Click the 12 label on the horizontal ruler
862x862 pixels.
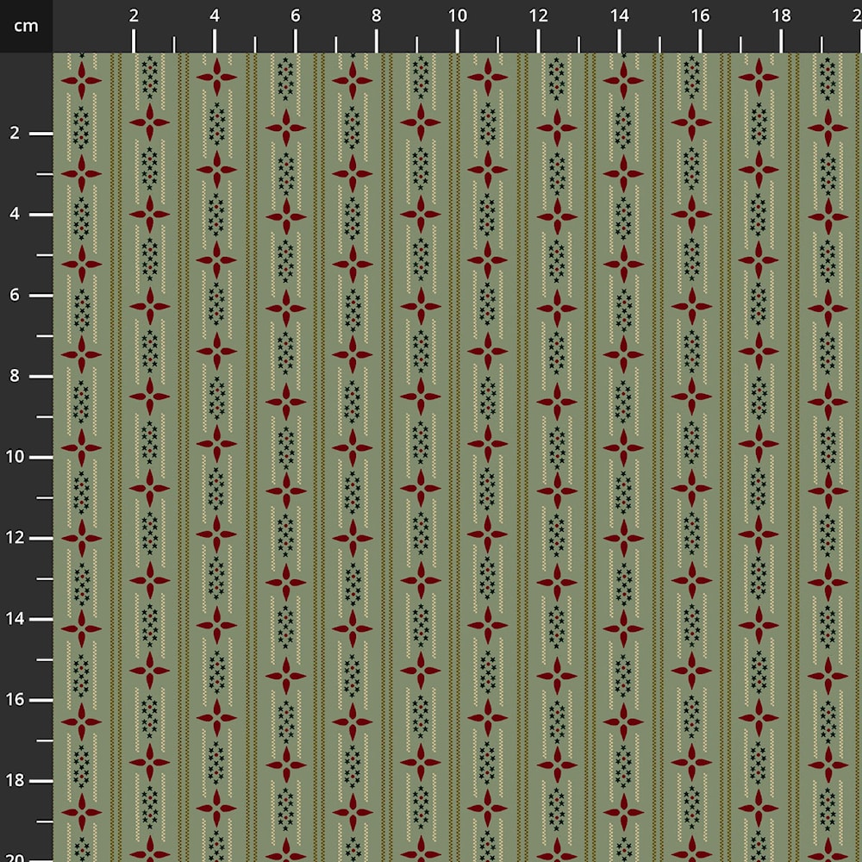[539, 16]
